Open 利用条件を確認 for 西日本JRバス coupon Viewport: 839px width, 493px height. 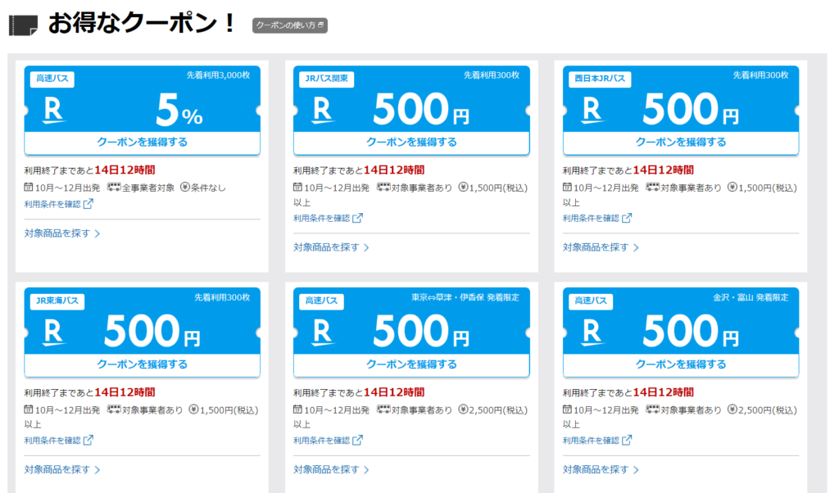point(596,218)
